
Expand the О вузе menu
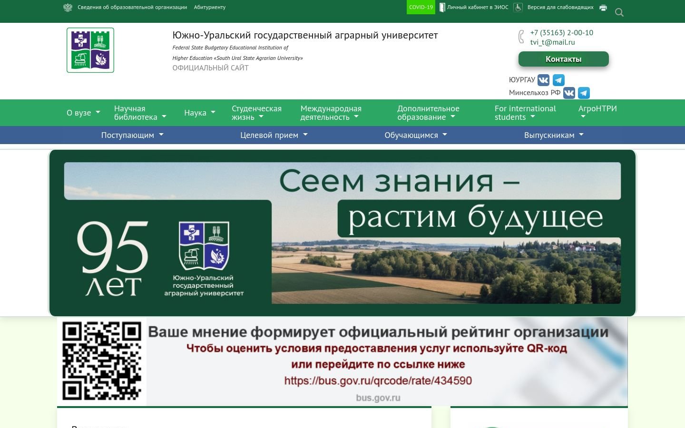pos(84,113)
